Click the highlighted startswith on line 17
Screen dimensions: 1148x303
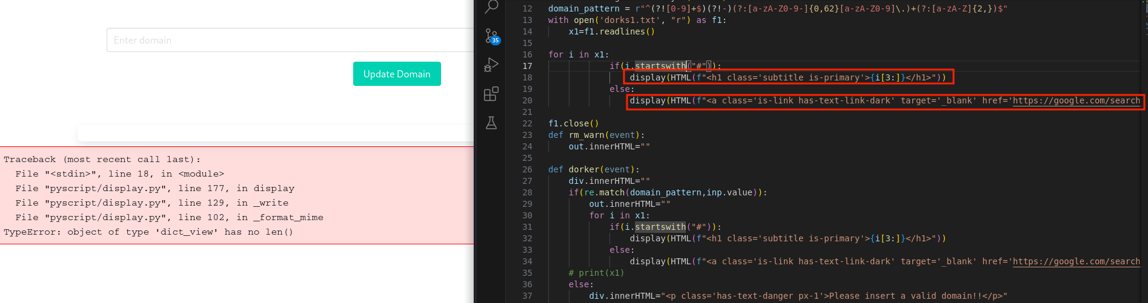click(660, 66)
